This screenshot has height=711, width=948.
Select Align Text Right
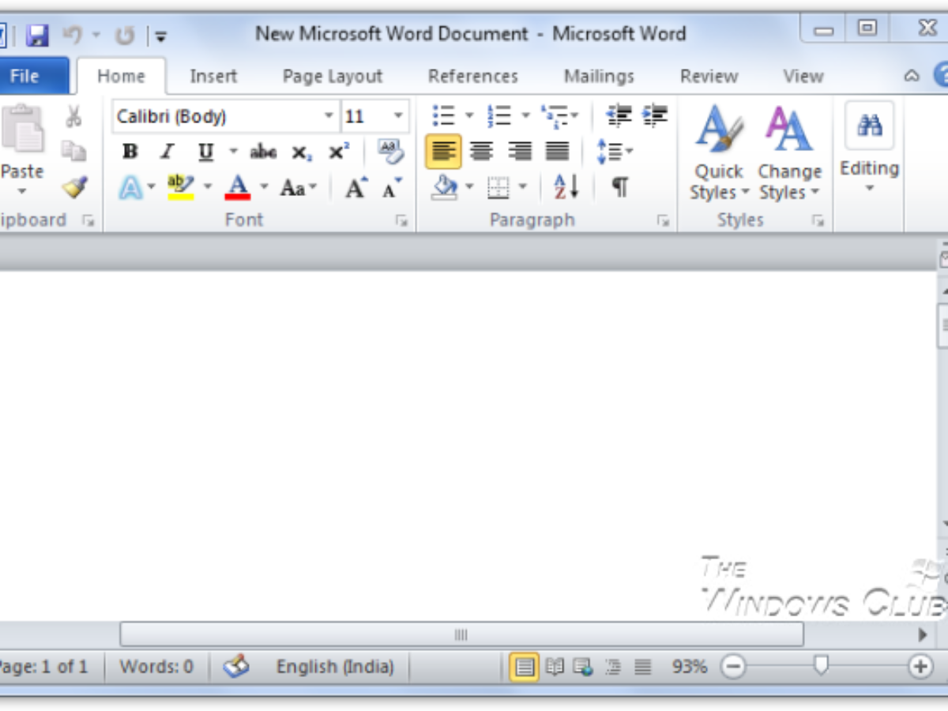pyautogui.click(x=519, y=151)
